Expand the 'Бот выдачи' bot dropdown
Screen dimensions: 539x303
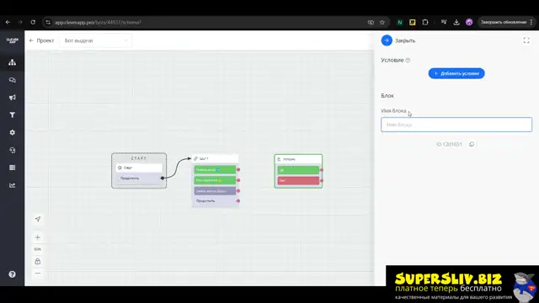95,40
